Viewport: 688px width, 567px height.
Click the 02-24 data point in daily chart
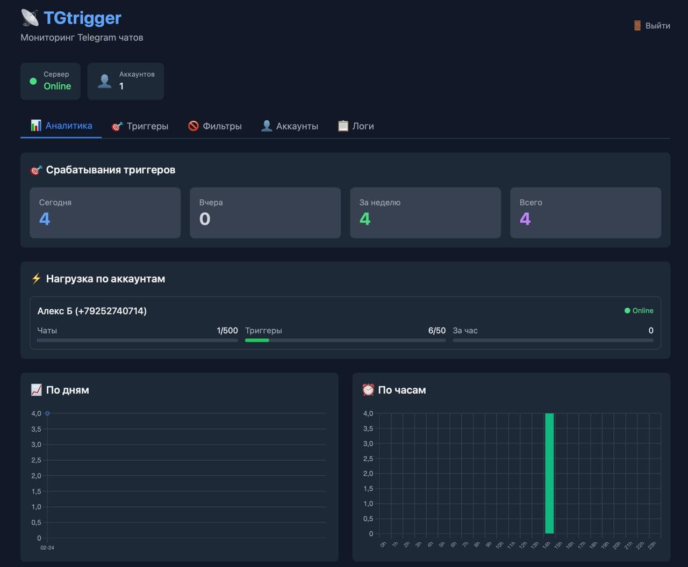coord(47,413)
